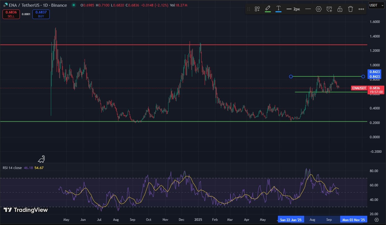Click the TradingView logo
The width and height of the screenshot is (386, 225).
(x=26, y=210)
